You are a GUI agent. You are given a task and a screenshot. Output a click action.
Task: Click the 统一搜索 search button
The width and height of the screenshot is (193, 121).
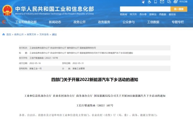click(179, 9)
